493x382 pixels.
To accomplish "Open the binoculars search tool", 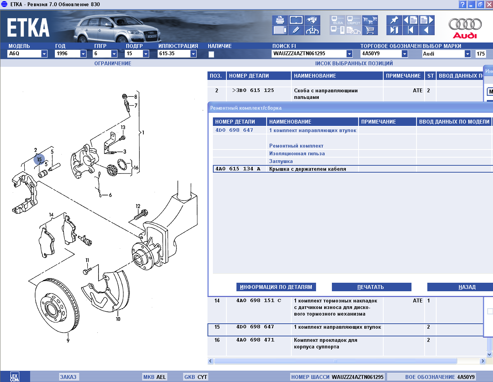I will [312, 20].
